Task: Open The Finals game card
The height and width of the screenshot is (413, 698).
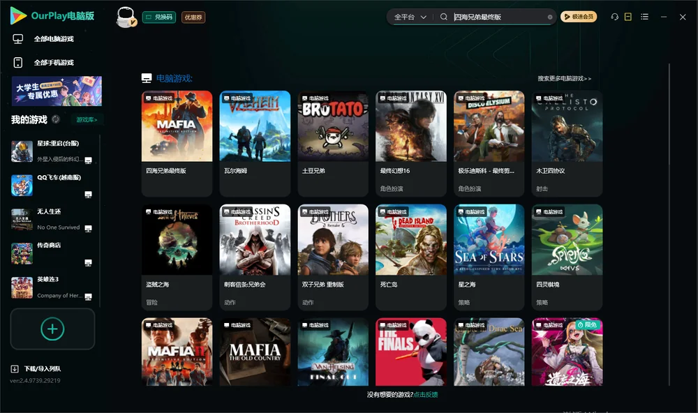Action: pyautogui.click(x=411, y=352)
